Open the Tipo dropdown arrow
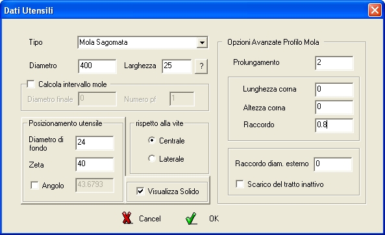Screen dimensions: 385x235 pyautogui.click(x=202, y=42)
